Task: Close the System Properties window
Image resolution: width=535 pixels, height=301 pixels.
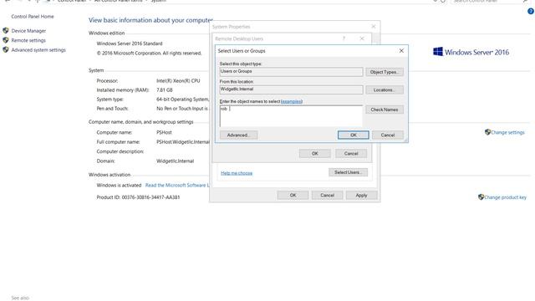Action: tap(374, 27)
